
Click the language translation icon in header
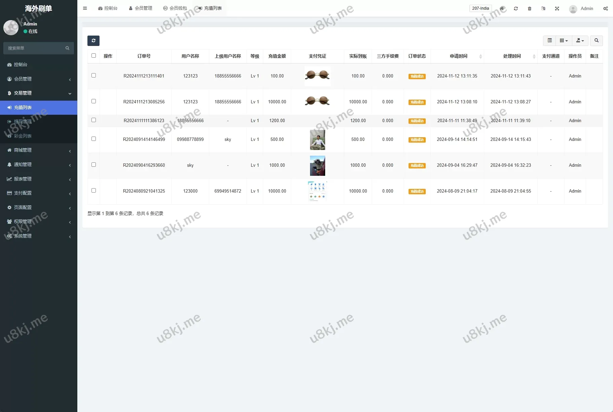click(x=543, y=8)
